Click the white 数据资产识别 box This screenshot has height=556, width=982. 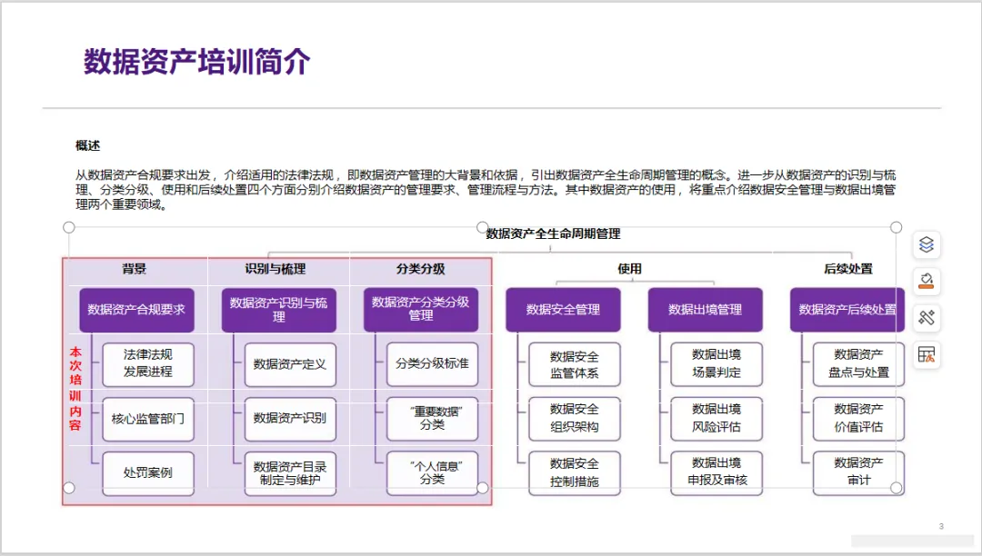[290, 419]
